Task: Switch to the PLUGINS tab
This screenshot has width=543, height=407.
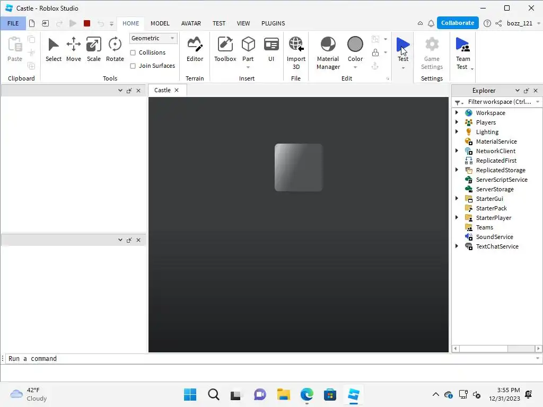Action: 273,23
